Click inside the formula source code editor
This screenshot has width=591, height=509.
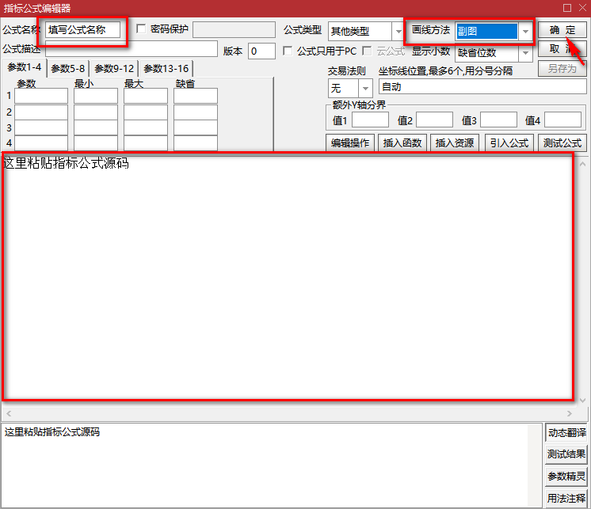[x=288, y=277]
